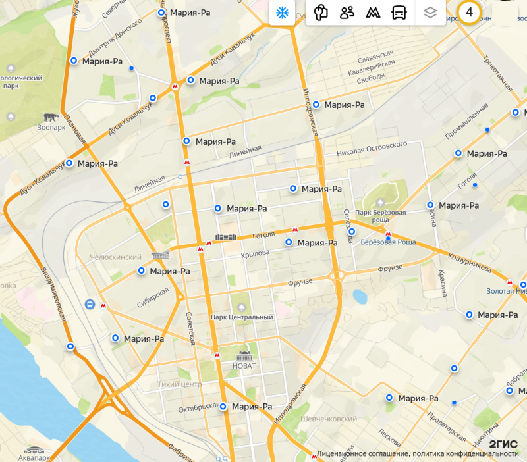Click the Челюскинский station building icon
This screenshot has width=527, height=462.
click(x=161, y=255)
